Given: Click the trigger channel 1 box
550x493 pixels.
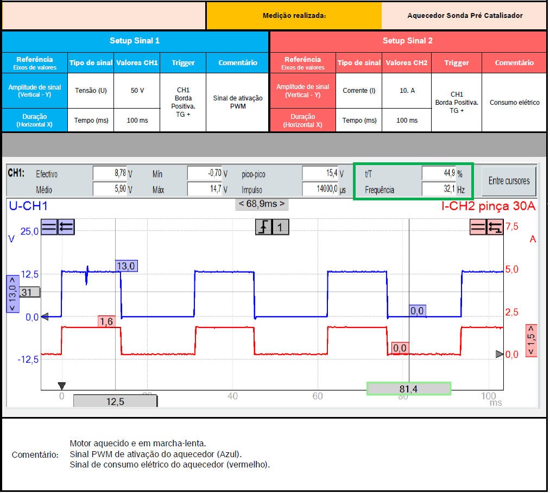Looking at the screenshot, I should tap(280, 227).
